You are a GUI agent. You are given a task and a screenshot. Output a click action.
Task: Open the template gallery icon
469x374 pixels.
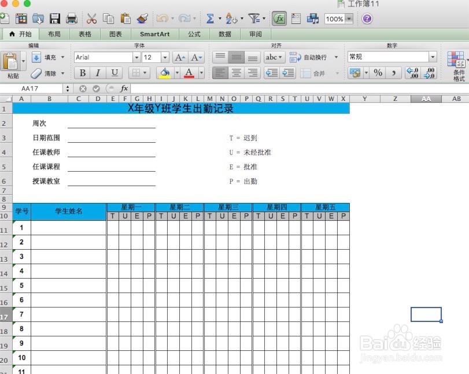pos(21,19)
